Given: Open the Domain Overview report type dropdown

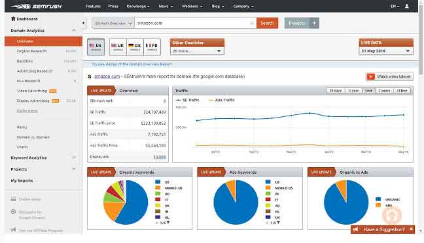Looking at the screenshot, I should click(x=113, y=24).
